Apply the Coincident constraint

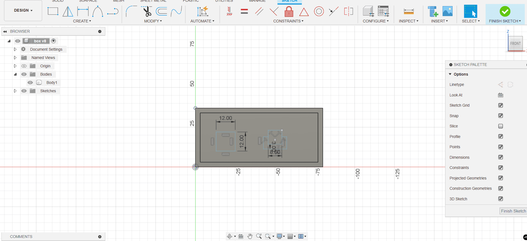(x=333, y=11)
